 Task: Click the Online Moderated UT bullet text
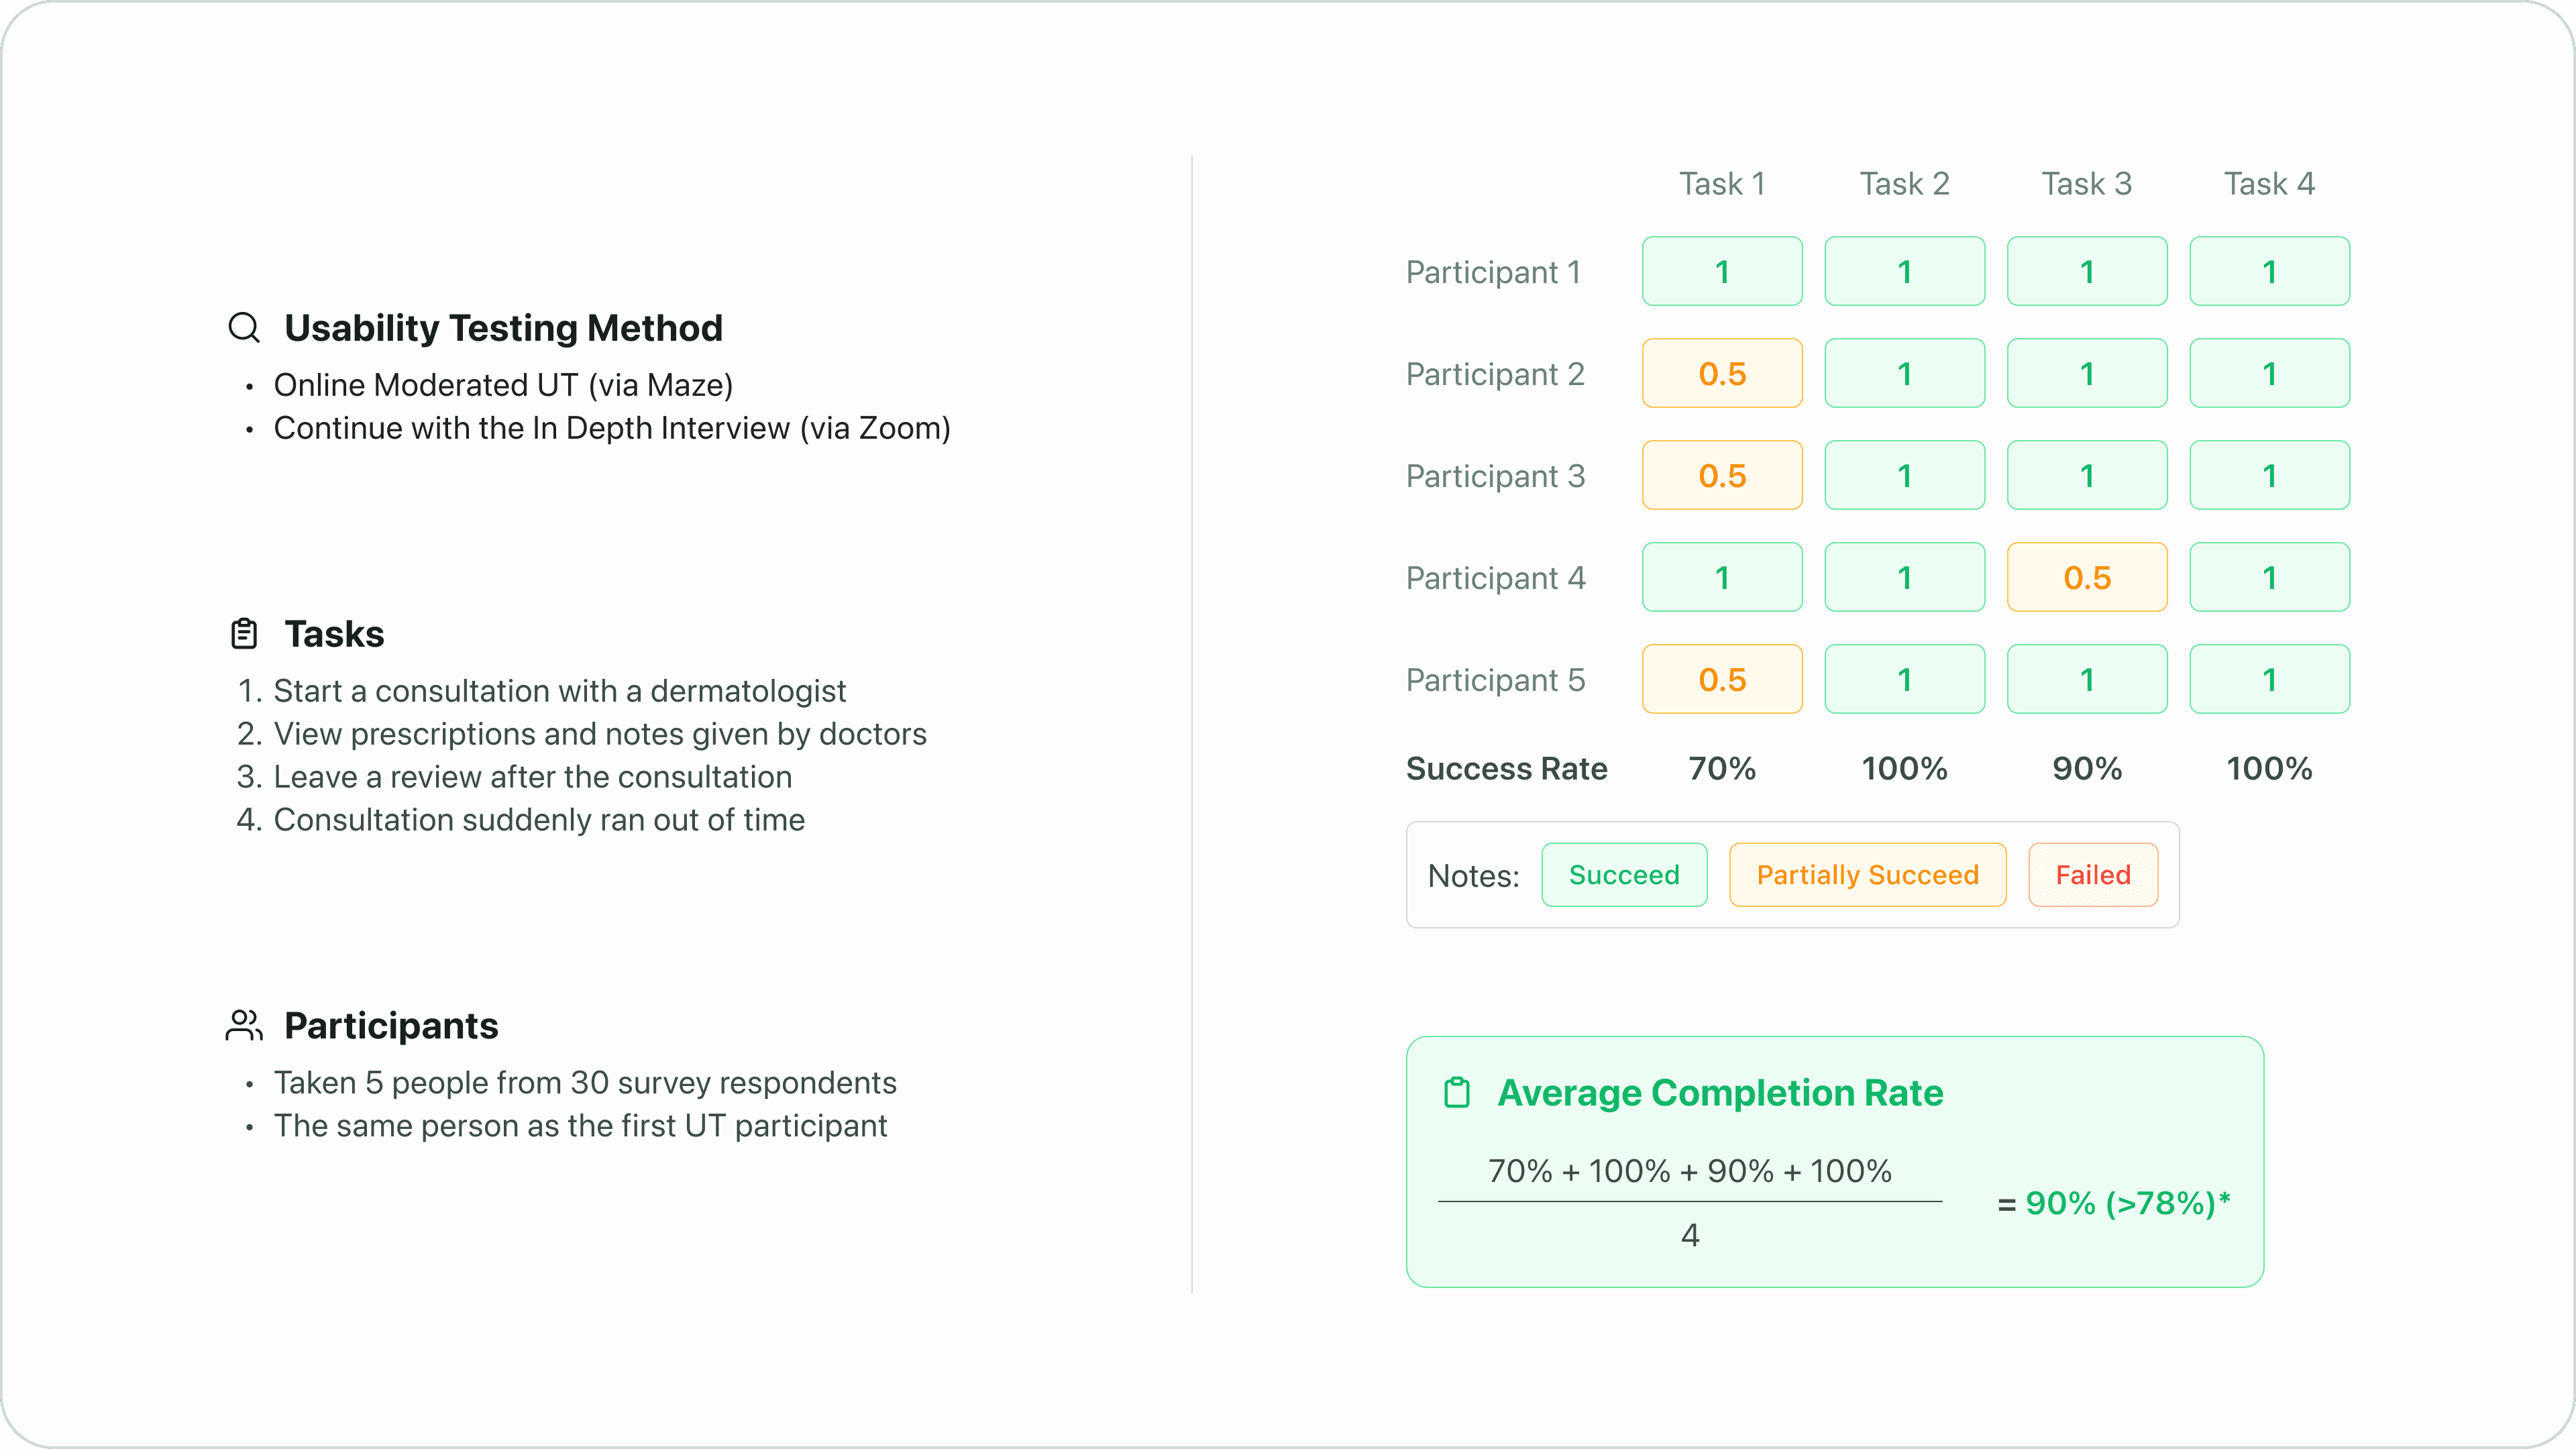pos(503,385)
